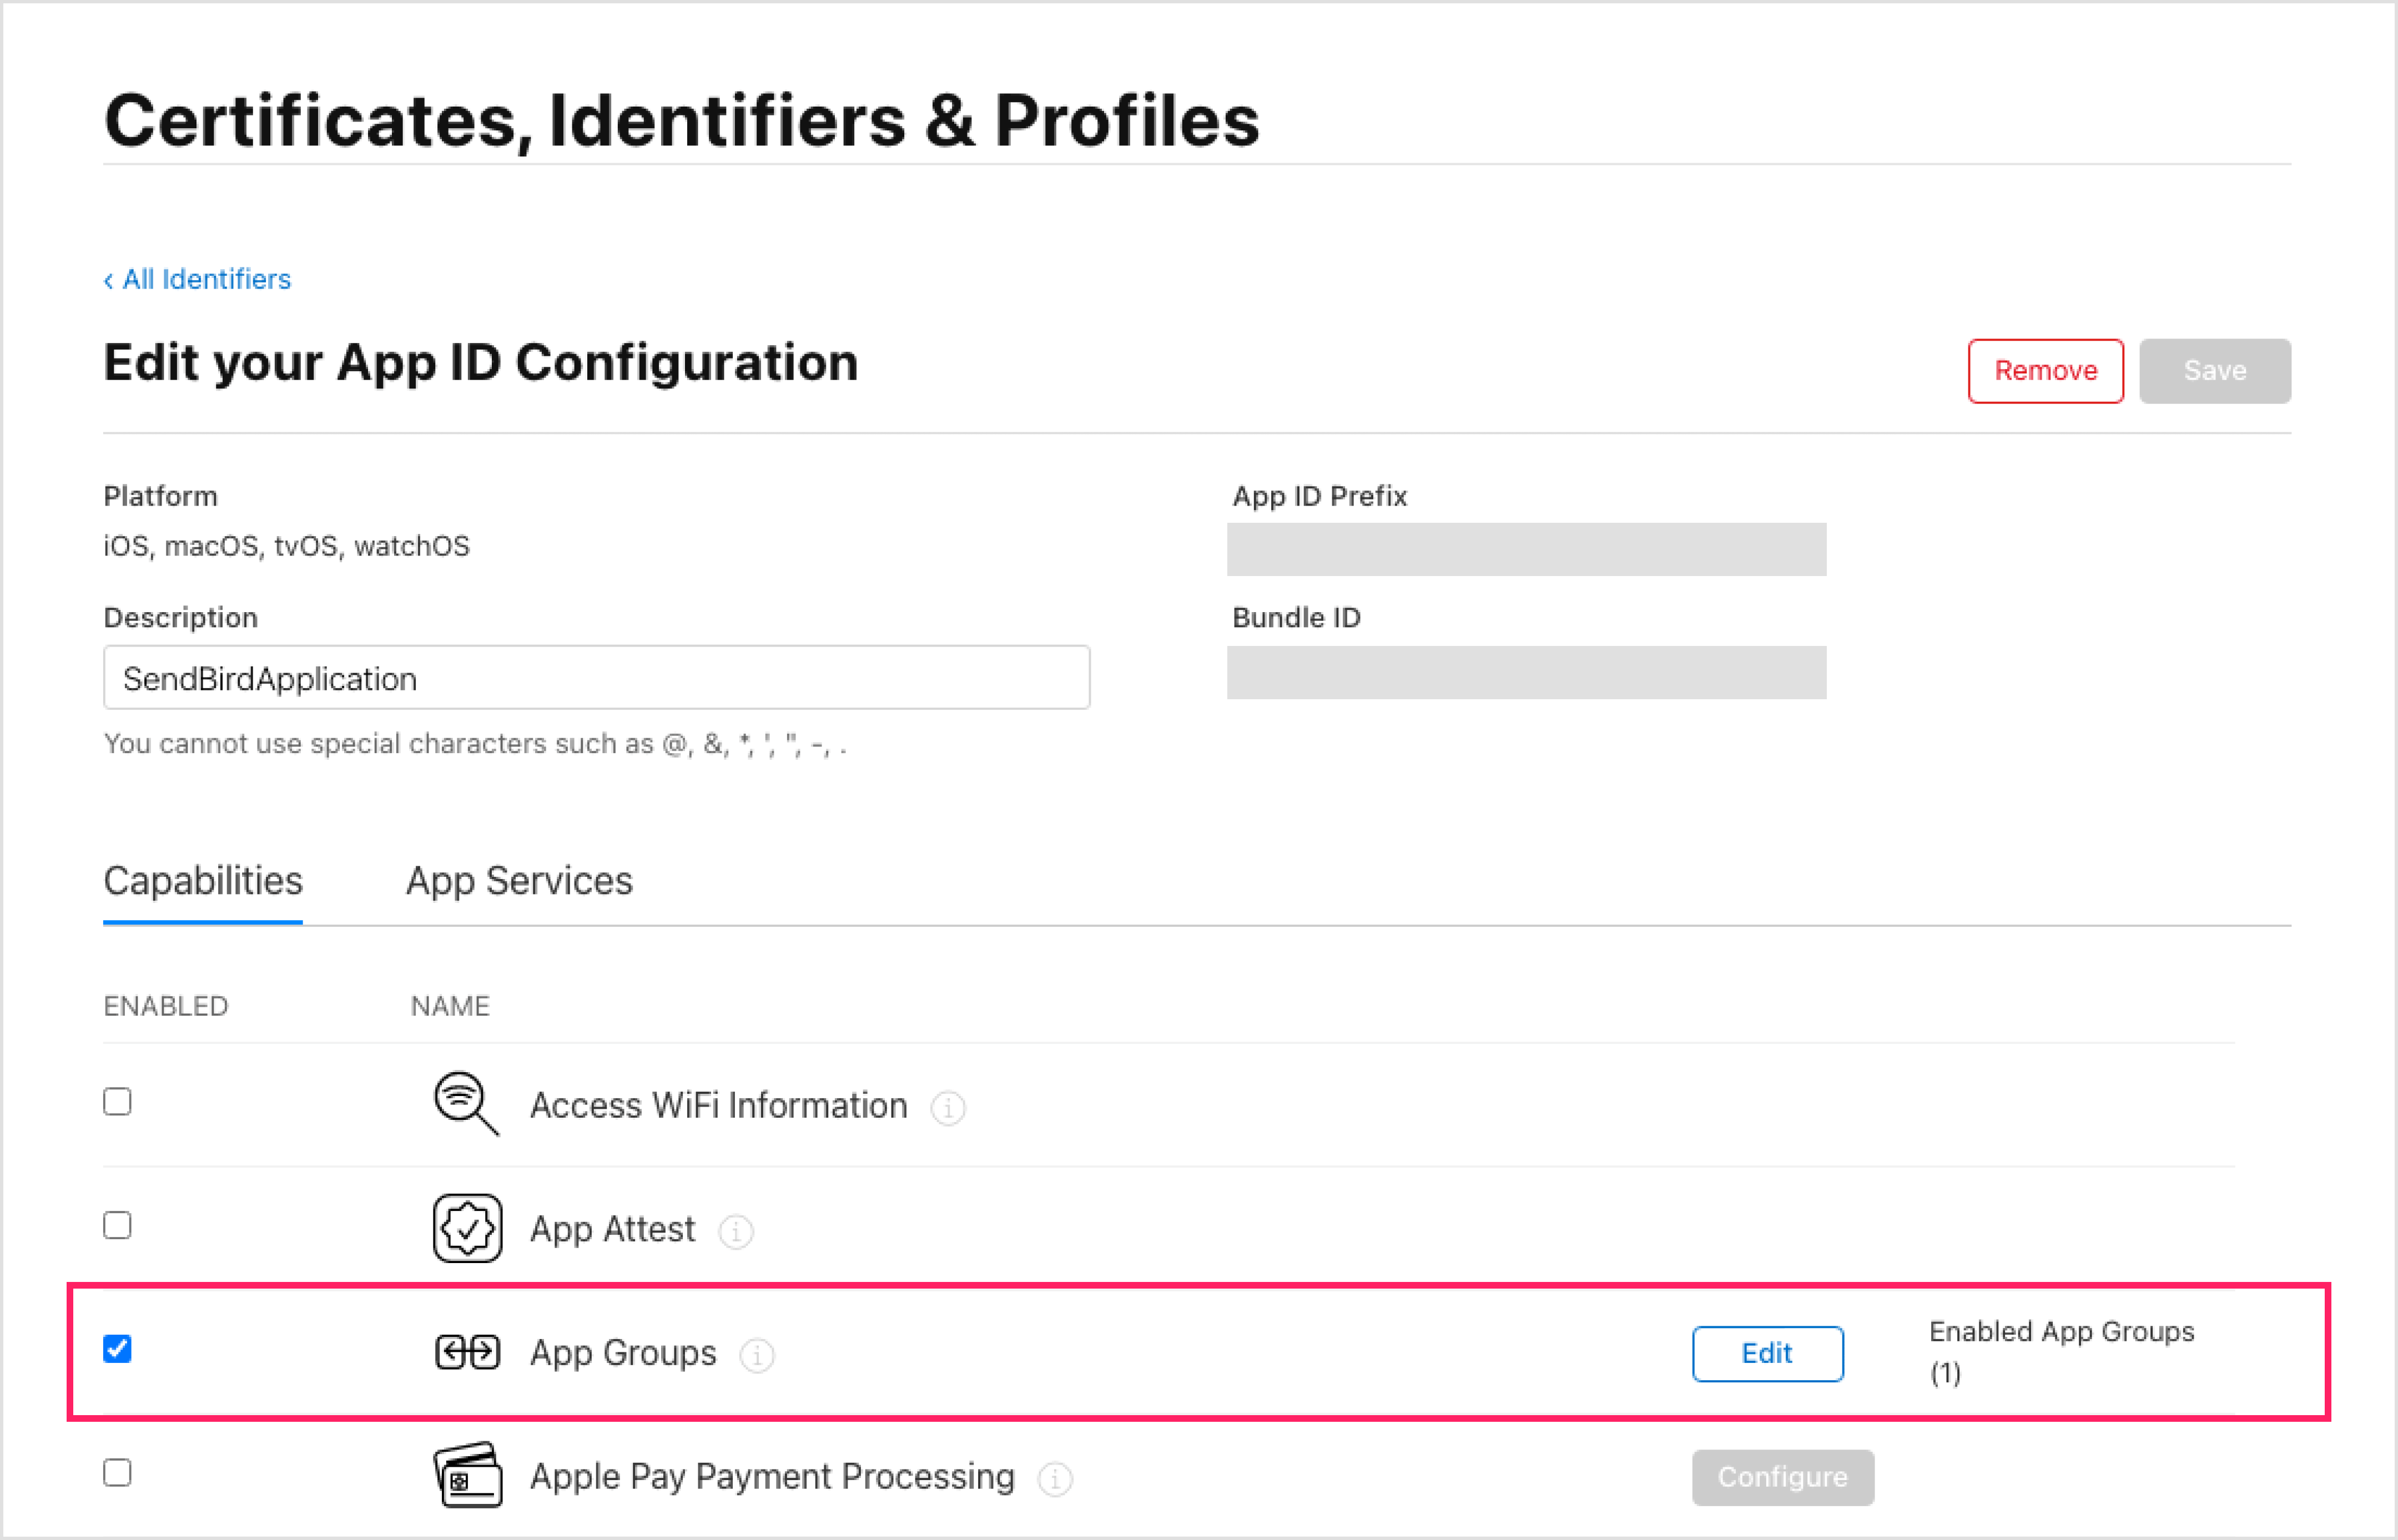Click the NAME column header
Screen dimensions: 2398x1540
[450, 1006]
